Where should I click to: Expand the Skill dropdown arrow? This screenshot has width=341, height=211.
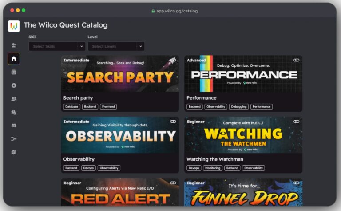point(81,46)
